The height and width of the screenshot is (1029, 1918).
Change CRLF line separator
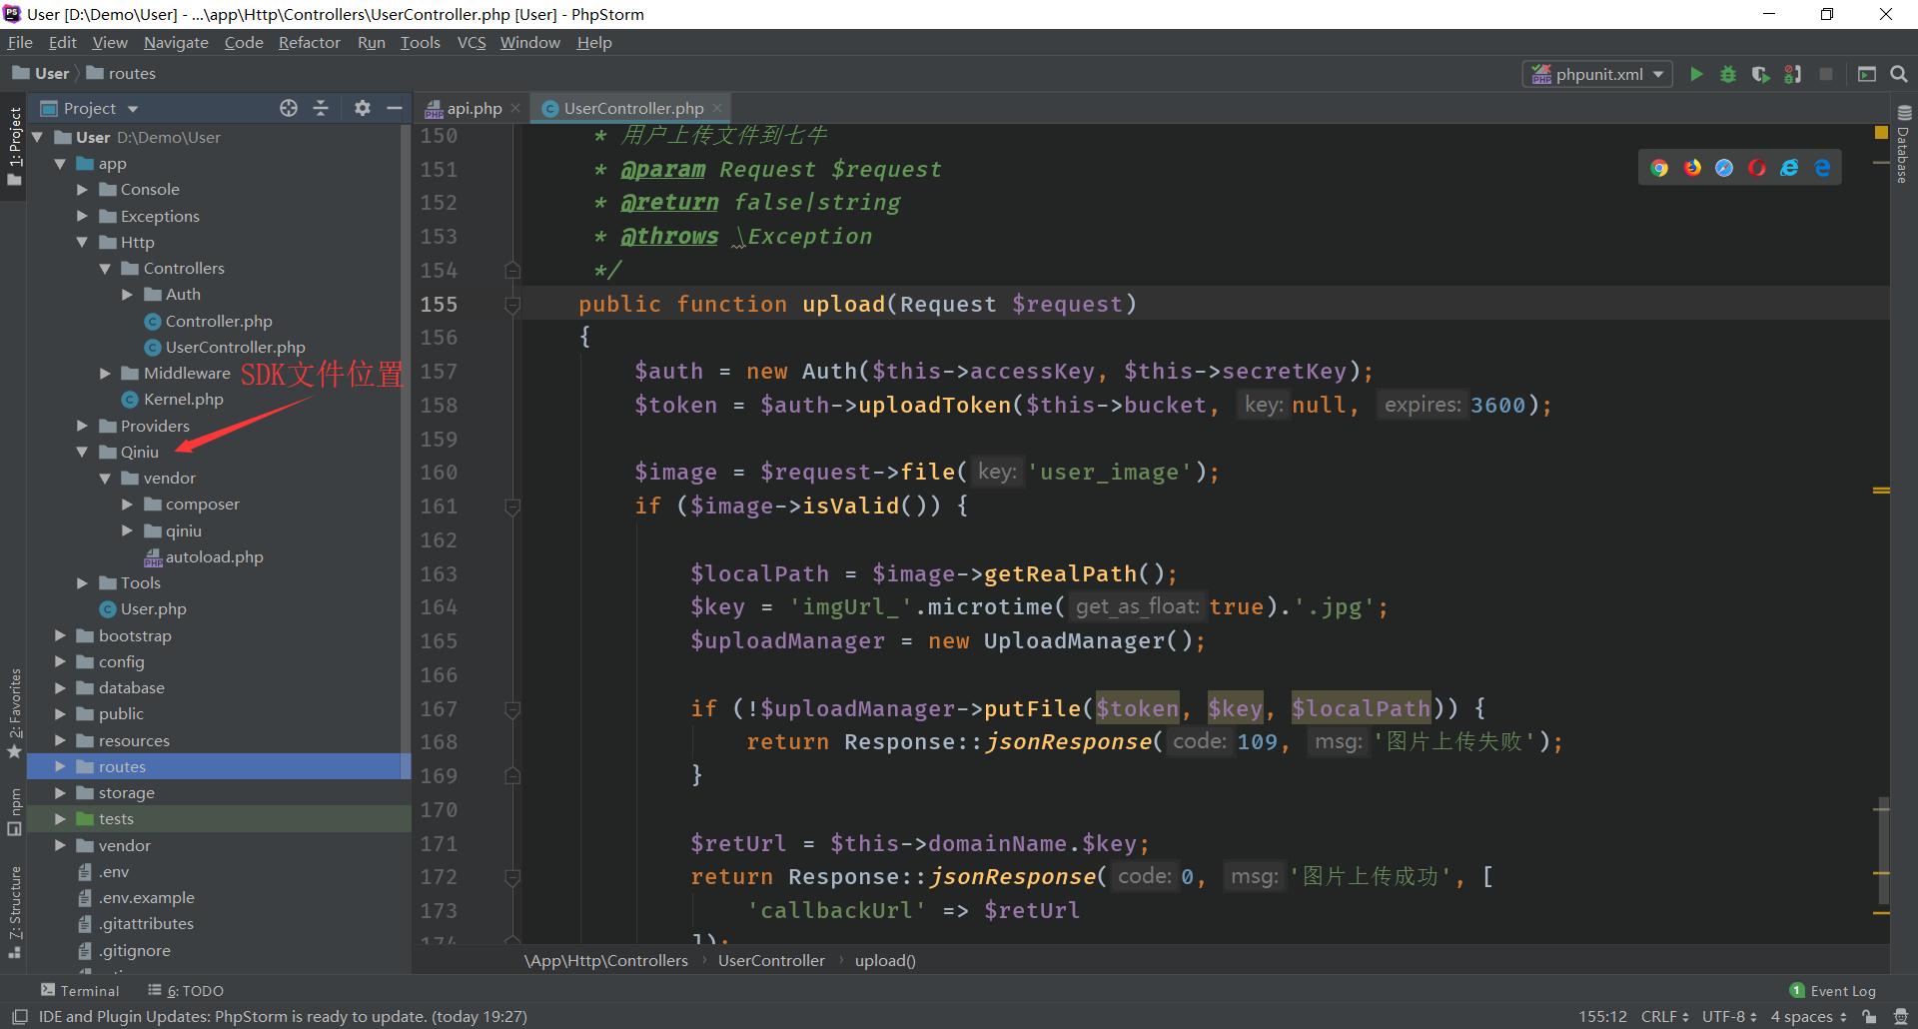(x=1664, y=1017)
